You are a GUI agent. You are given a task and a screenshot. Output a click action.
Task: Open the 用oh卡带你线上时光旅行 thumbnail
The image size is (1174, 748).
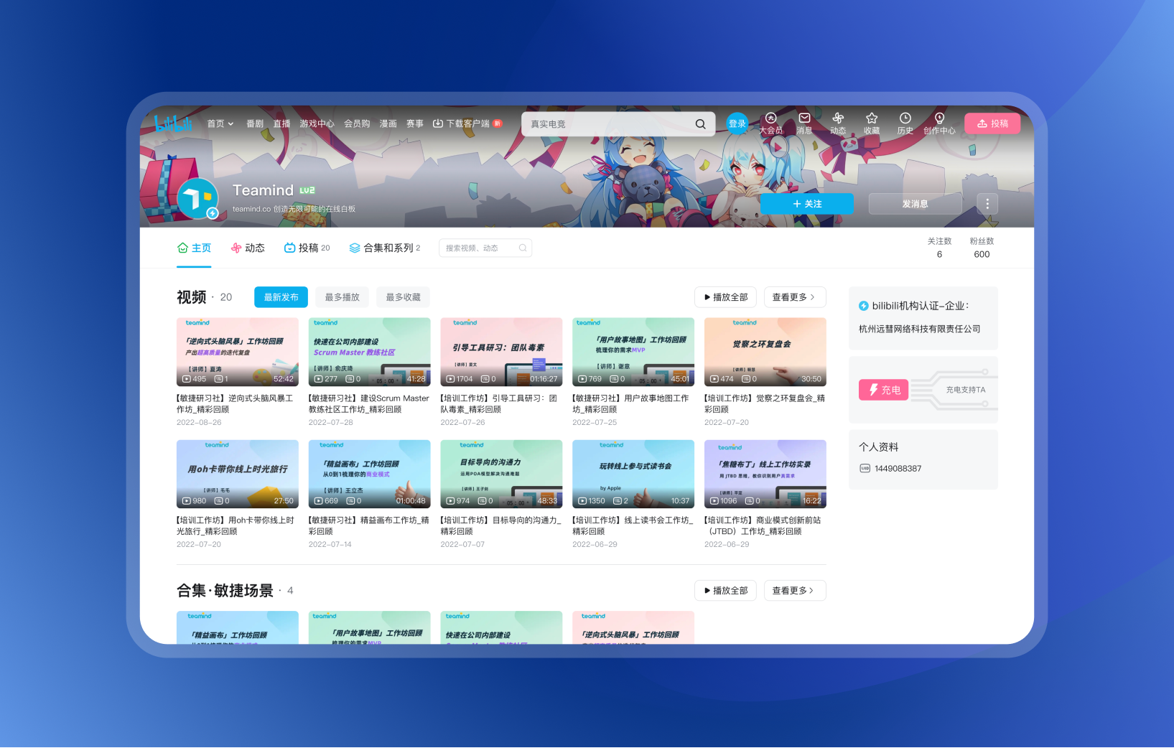click(x=238, y=474)
